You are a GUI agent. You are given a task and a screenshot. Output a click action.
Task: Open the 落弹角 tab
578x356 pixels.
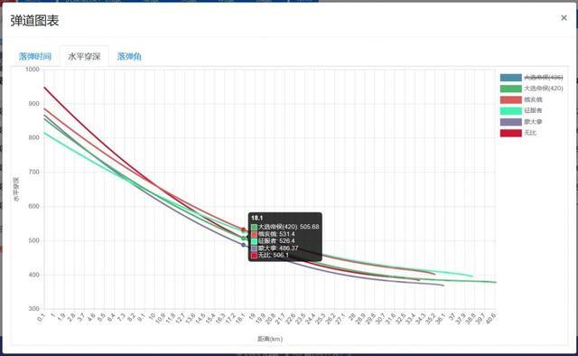129,56
